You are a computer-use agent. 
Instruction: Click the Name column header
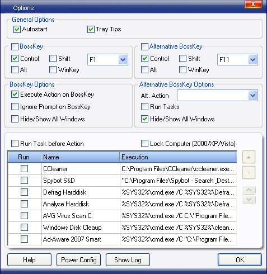tap(81, 157)
